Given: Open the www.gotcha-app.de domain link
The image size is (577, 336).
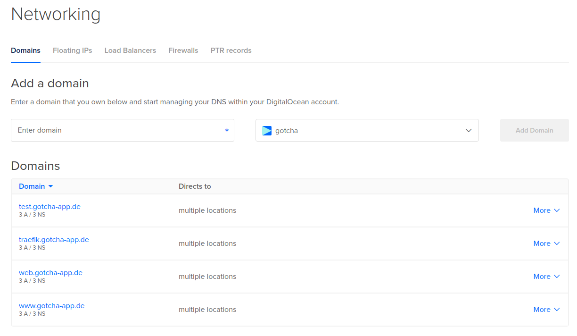Looking at the screenshot, I should pyautogui.click(x=51, y=306).
